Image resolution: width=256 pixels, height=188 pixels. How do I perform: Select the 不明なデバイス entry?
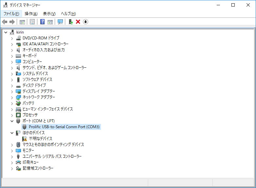point(41,139)
